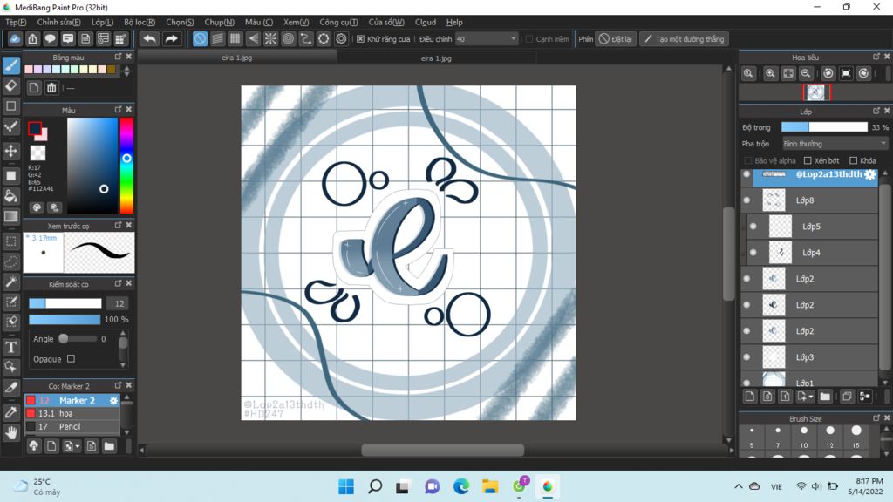
Task: Hide the Lớp4 layer
Action: click(753, 253)
